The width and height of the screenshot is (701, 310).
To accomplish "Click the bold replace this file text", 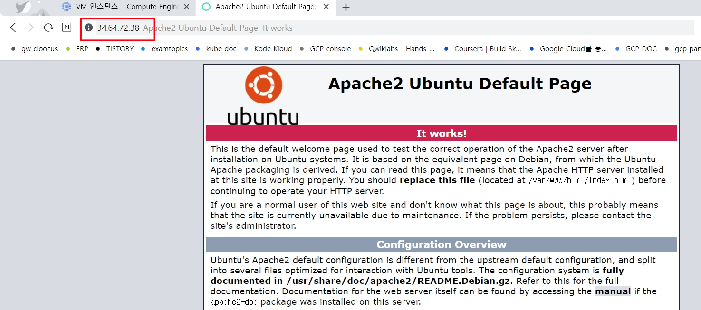I will click(437, 180).
